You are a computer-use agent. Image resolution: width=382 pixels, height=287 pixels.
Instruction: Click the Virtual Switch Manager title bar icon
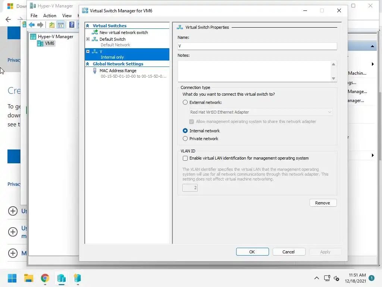click(85, 10)
